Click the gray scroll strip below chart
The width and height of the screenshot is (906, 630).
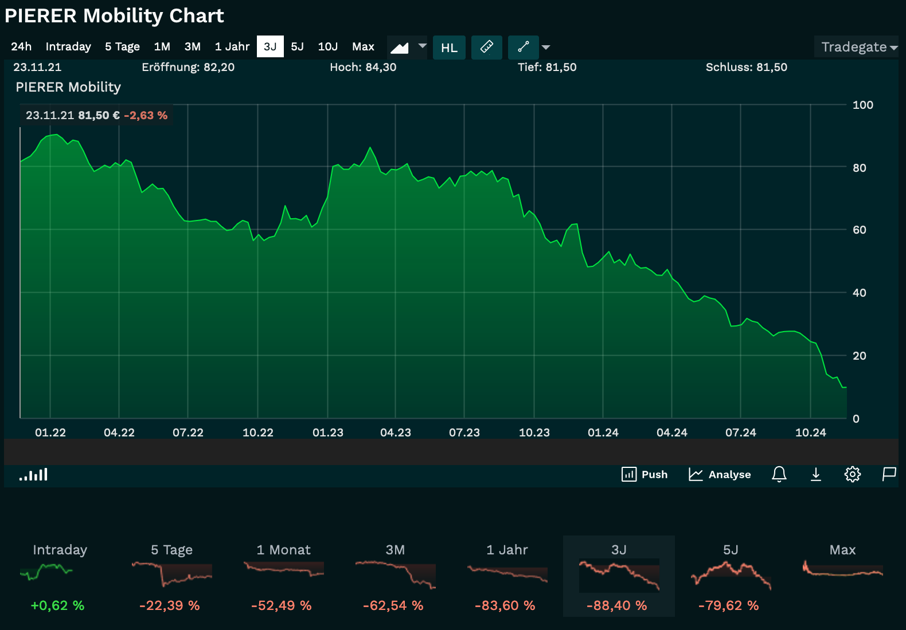[x=451, y=452]
